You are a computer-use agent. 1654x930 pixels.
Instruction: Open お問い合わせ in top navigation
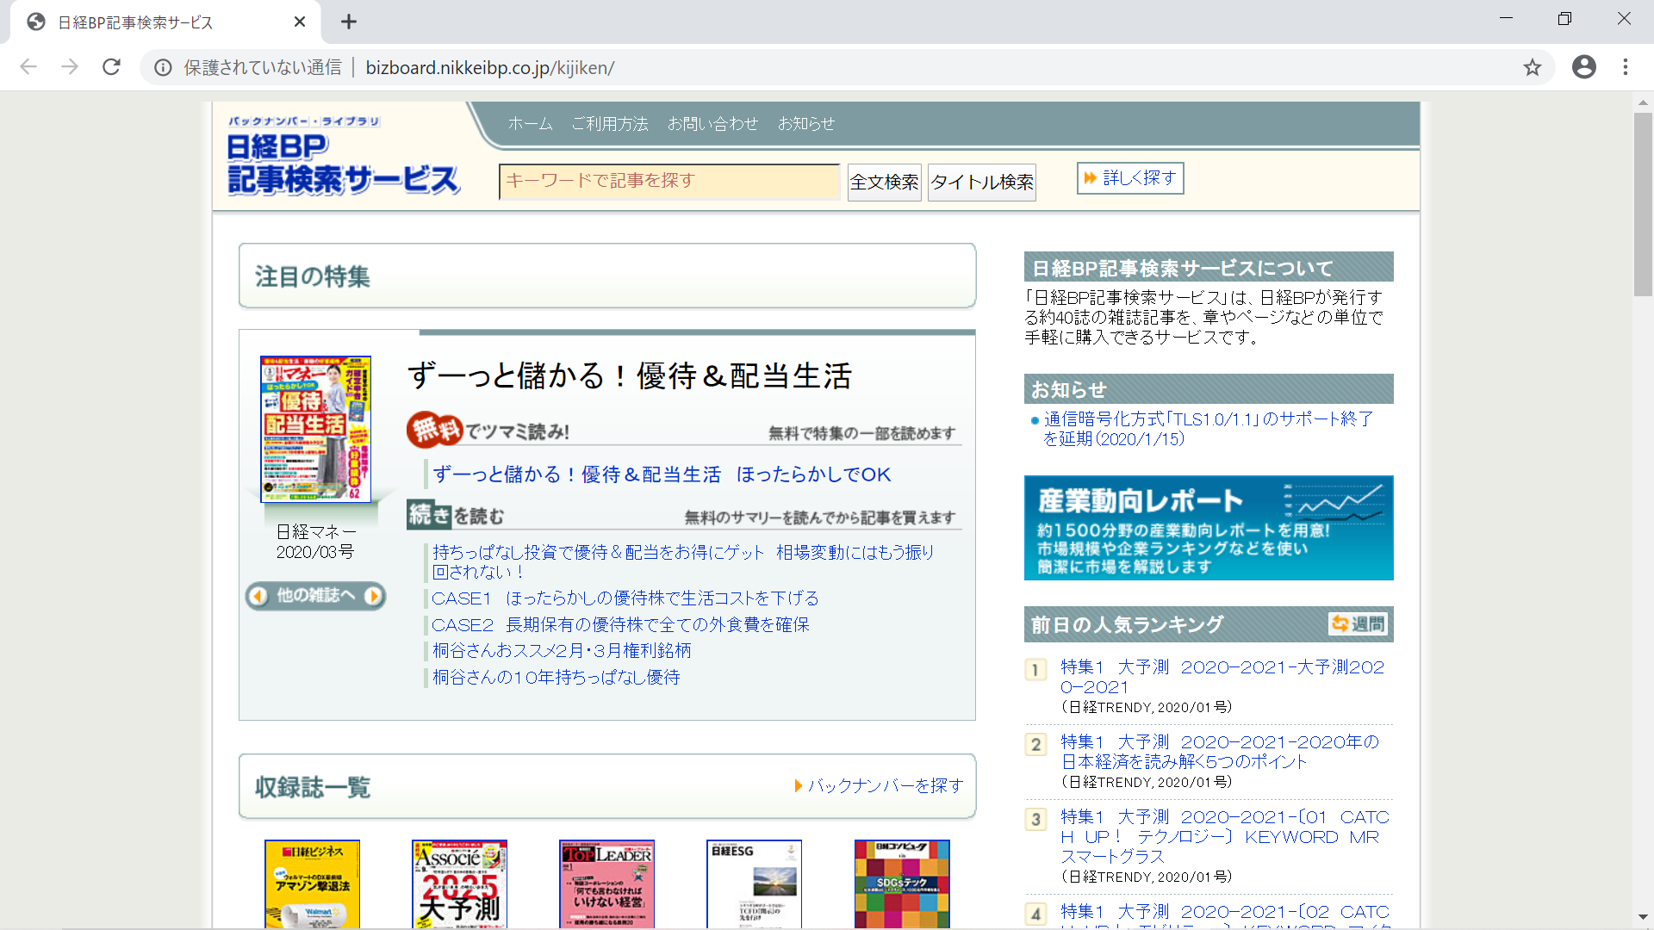click(712, 124)
